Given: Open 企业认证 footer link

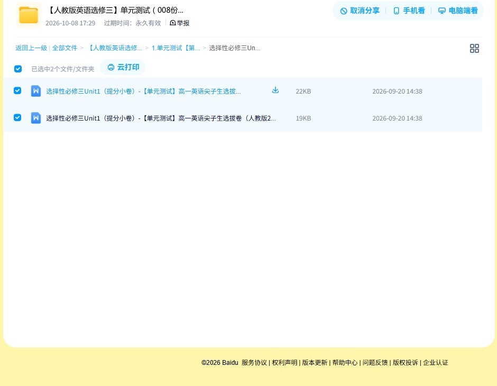Looking at the screenshot, I should tap(436, 363).
